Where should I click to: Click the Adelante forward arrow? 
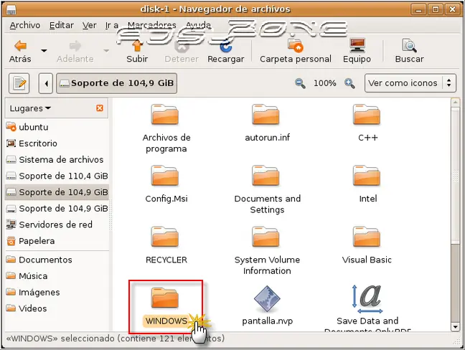tap(75, 51)
